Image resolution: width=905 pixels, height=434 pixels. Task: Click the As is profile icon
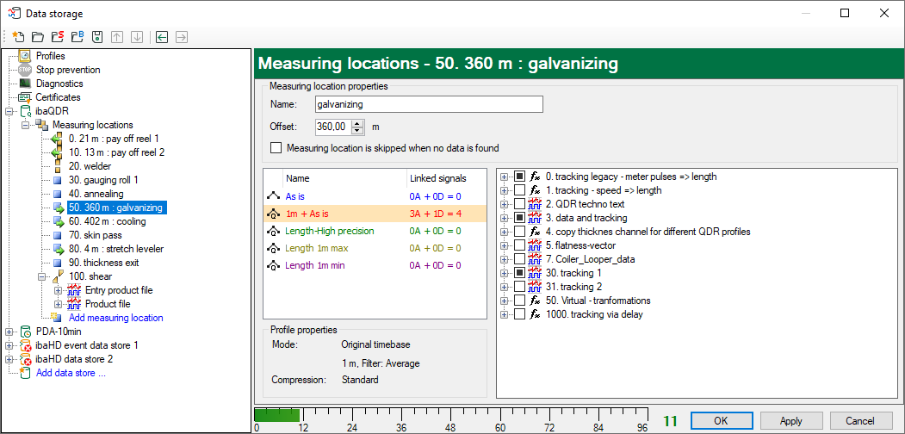click(273, 196)
